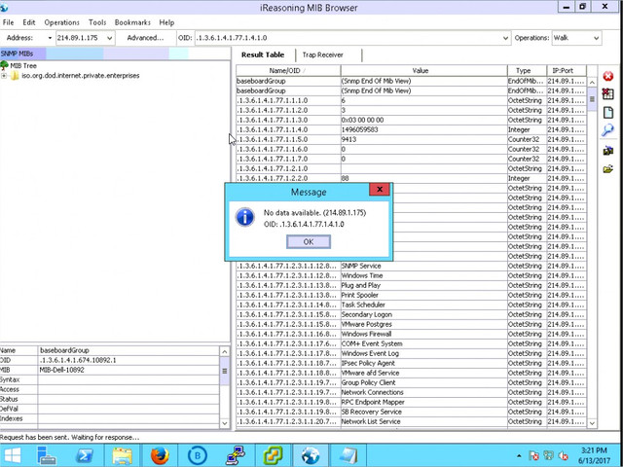Click the network tray icon

[548, 455]
